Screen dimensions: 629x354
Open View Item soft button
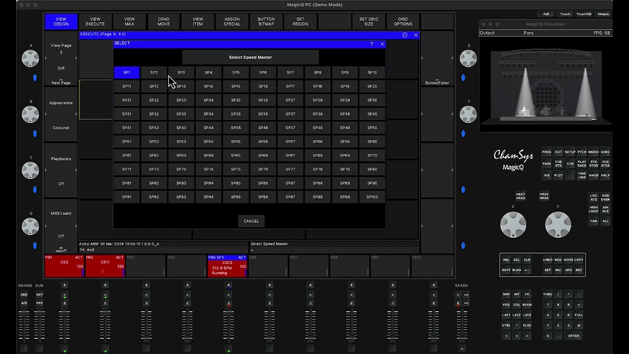(x=198, y=22)
